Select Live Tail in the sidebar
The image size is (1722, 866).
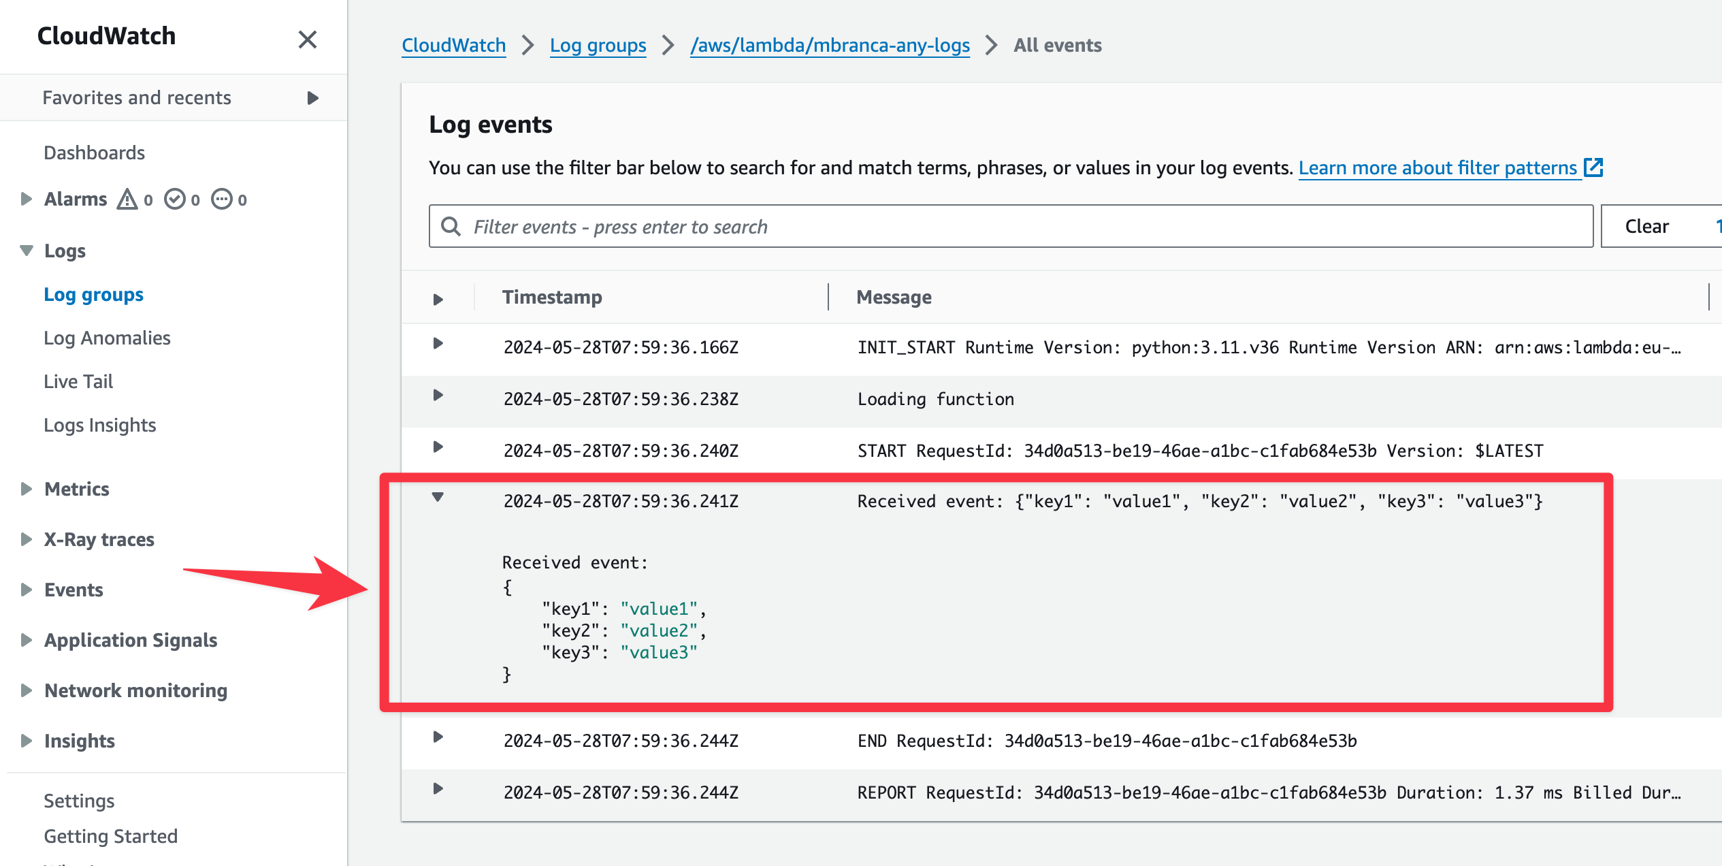78,381
